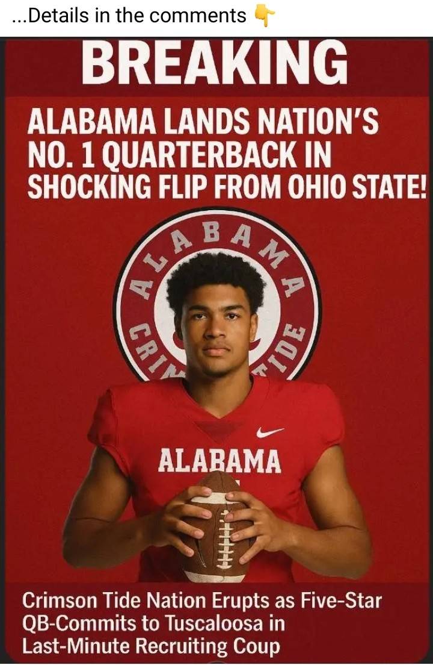Image resolution: width=433 pixels, height=665 pixels.
Task: Tap "Last-Minute Recruiting Coup" text
Action: click(151, 646)
